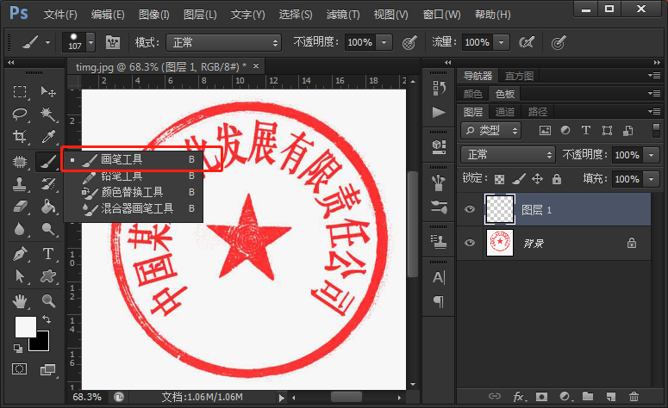Create a new layer icon
668x408 pixels.
pyautogui.click(x=611, y=397)
